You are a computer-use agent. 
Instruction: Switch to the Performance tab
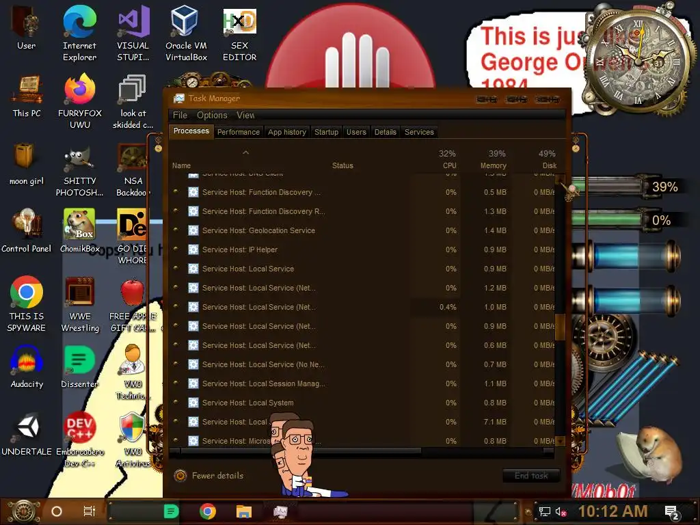[239, 132]
